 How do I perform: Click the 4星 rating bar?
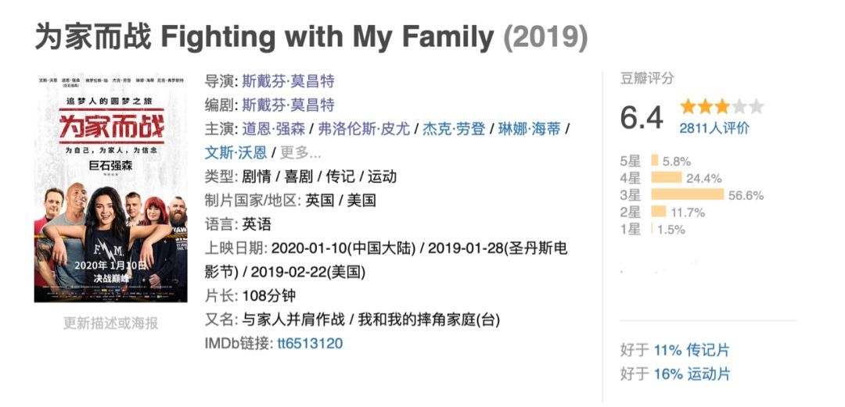666,177
